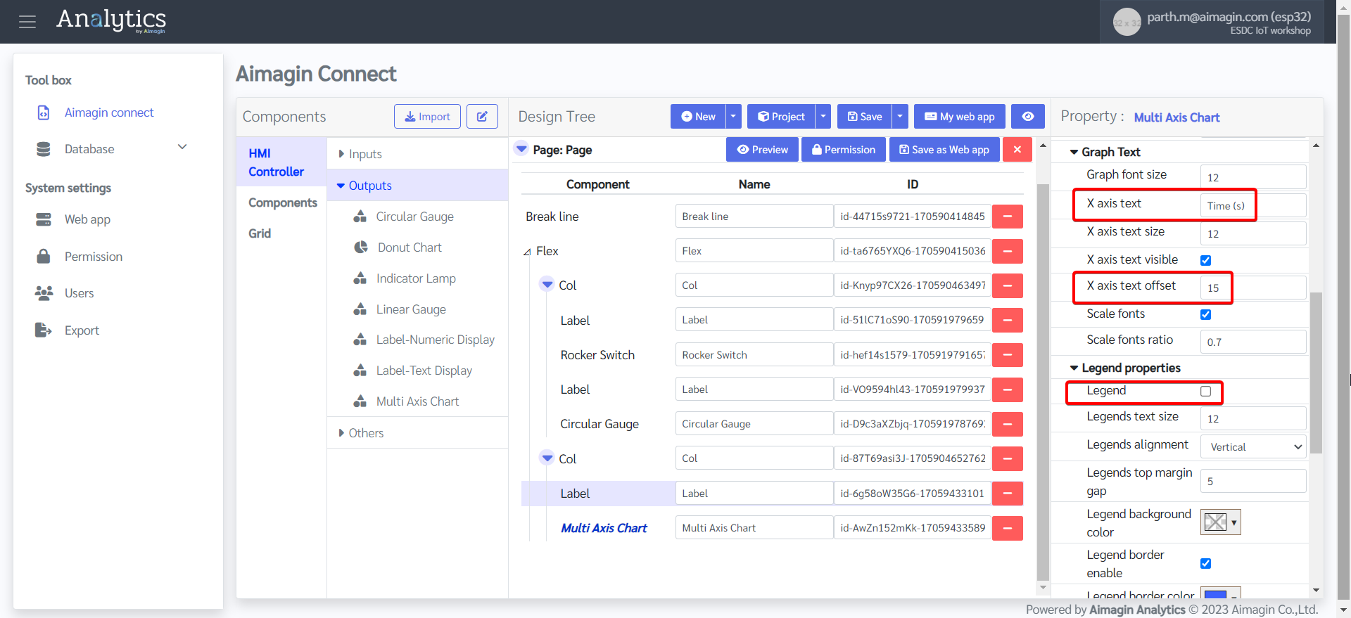Collapse the Legend properties group
Screen dimensions: 1351x618
(x=1074, y=368)
